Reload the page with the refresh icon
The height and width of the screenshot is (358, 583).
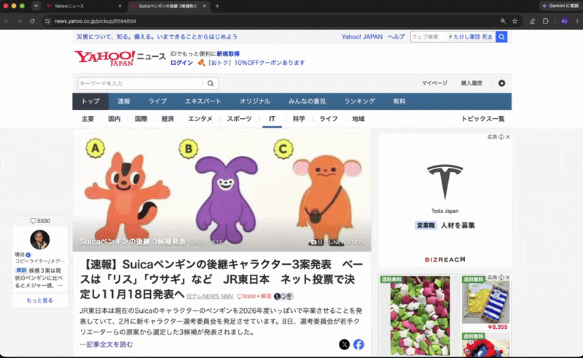(x=32, y=21)
